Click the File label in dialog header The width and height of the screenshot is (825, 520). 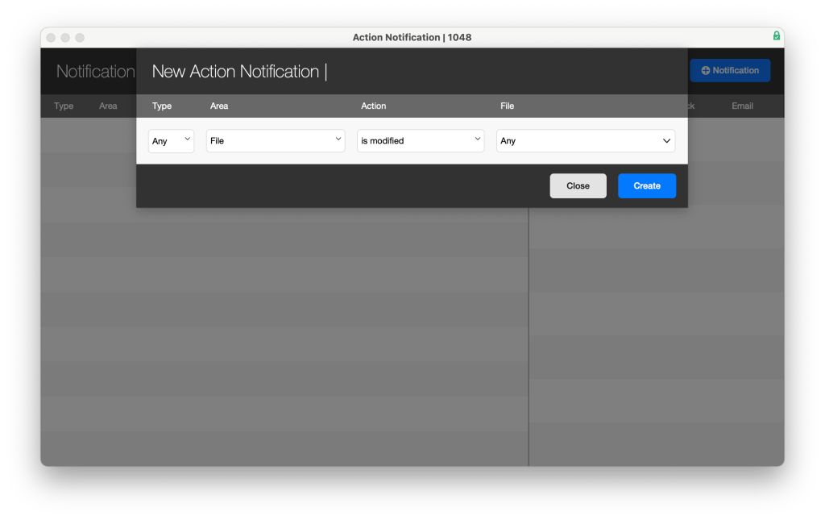(507, 106)
